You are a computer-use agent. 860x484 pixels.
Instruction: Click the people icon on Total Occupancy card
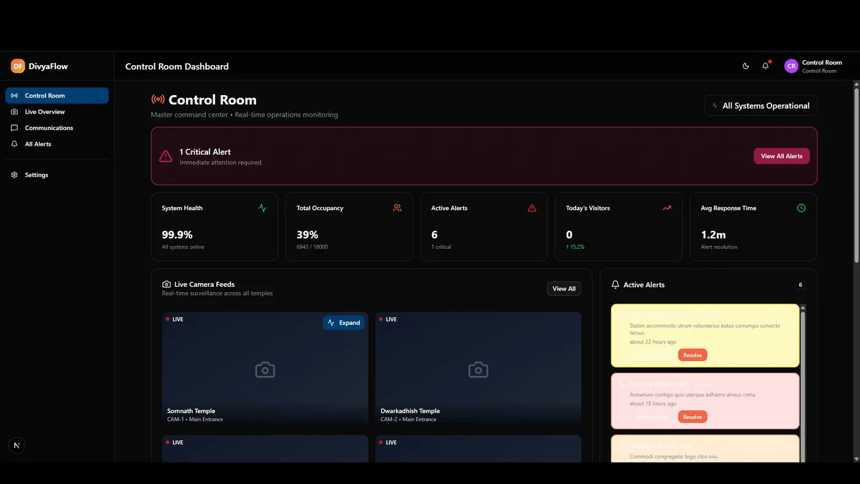pos(397,208)
